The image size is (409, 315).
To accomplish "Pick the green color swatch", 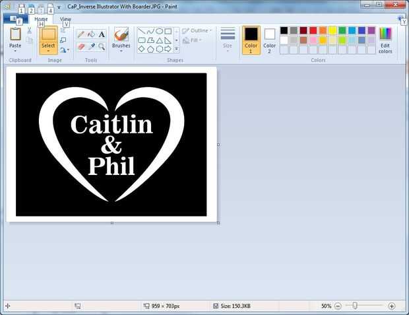I will (342, 30).
